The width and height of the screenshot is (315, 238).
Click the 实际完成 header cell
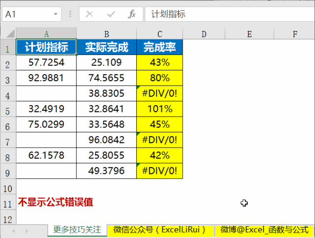(x=106, y=47)
